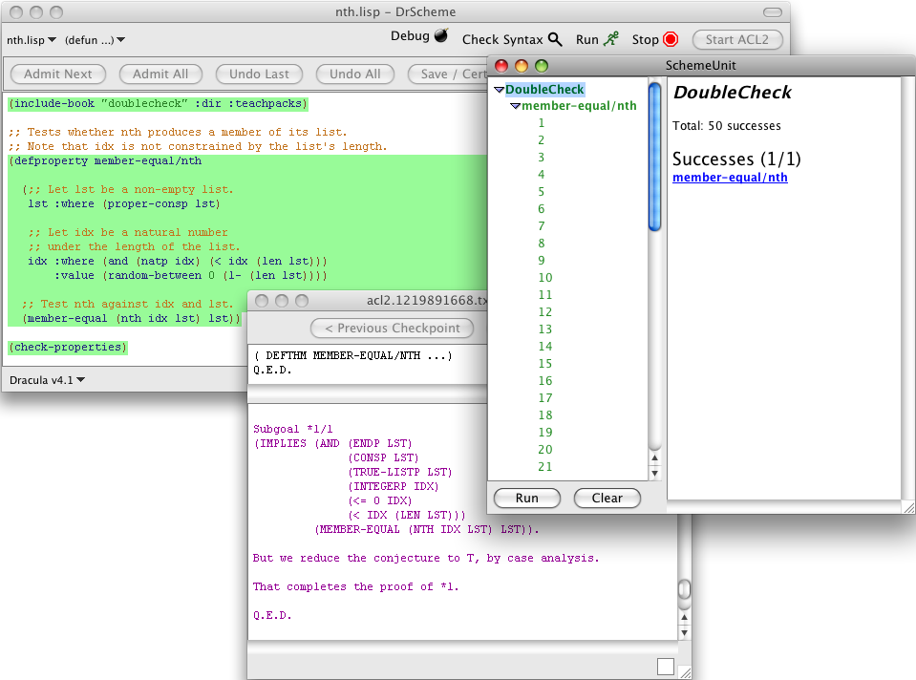Open the member-equal/nth success link
The width and height of the screenshot is (916, 680).
730,178
